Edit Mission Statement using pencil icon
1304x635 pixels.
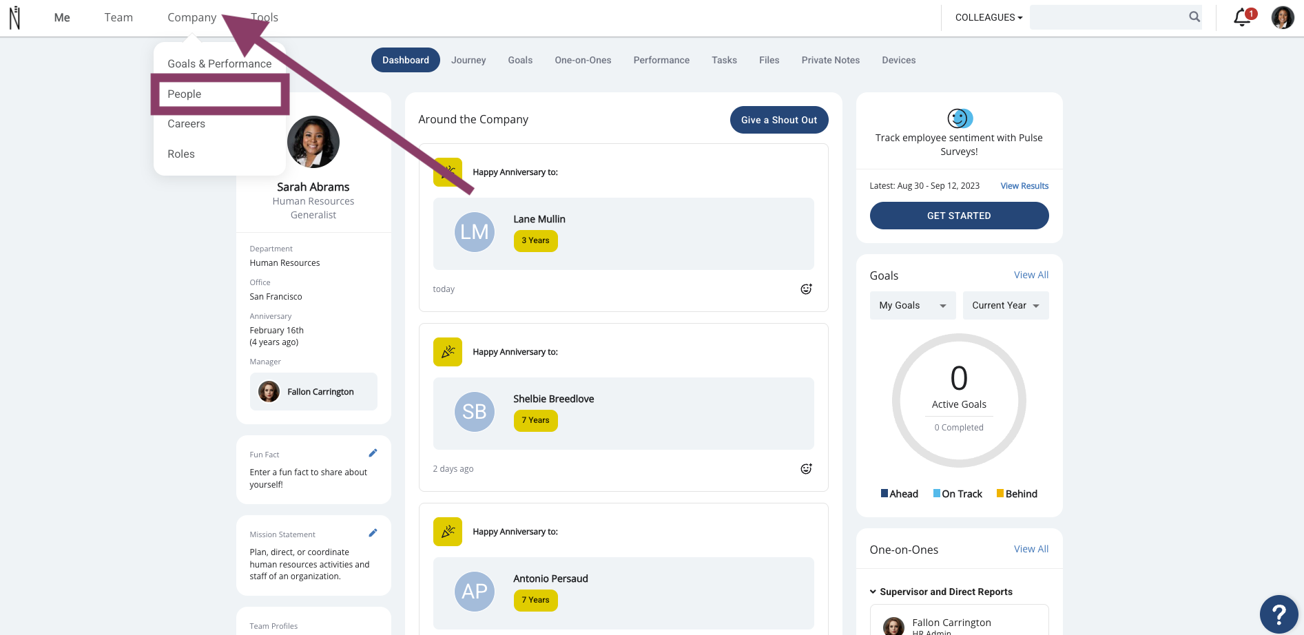coord(373,533)
